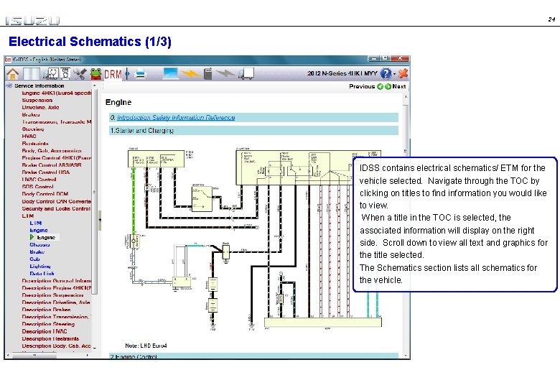Image resolution: width=560 pixels, height=388 pixels.
Task: Open Description Restraints in TOC
Action: (x=50, y=338)
